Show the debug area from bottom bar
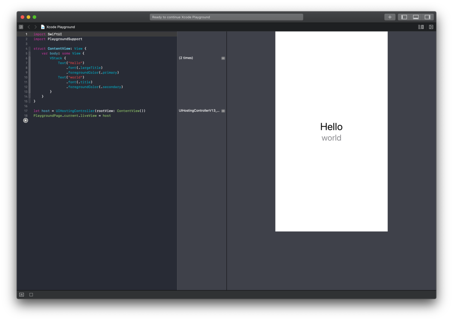 point(22,295)
